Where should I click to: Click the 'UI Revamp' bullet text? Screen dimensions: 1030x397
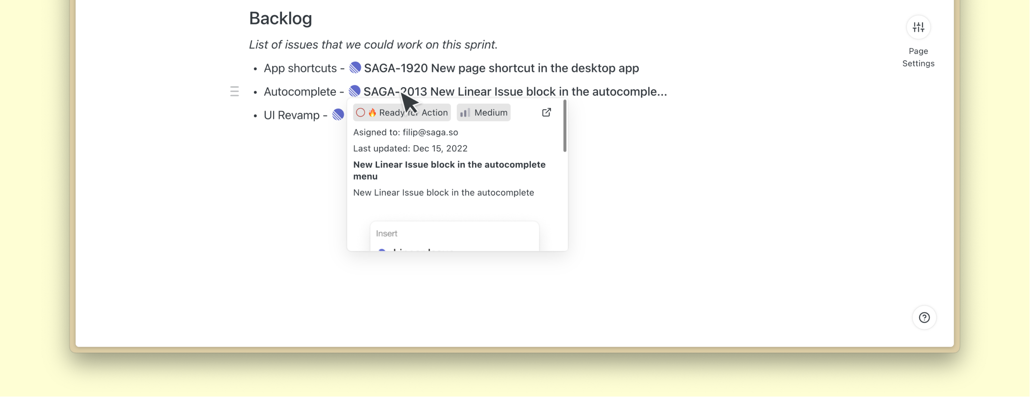(x=291, y=115)
